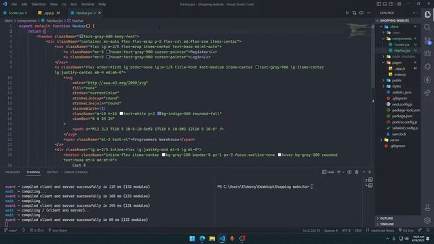Click the Visual Studio Code taskbar icon
The image size is (434, 244).
click(x=222, y=239)
